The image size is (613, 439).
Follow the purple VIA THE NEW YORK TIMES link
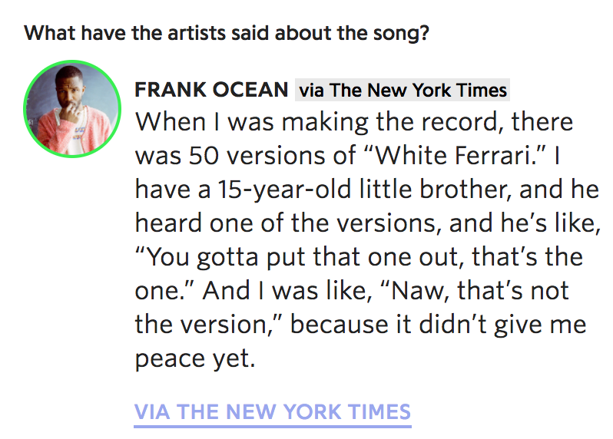tap(273, 412)
